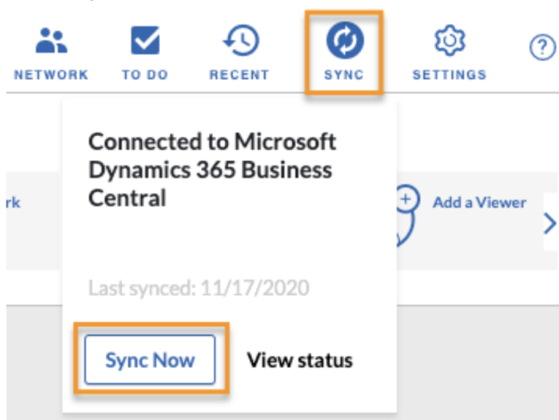Viewport: 559px width, 420px height.
Task: Click the partially hidden link at left edge
Action: (x=14, y=203)
